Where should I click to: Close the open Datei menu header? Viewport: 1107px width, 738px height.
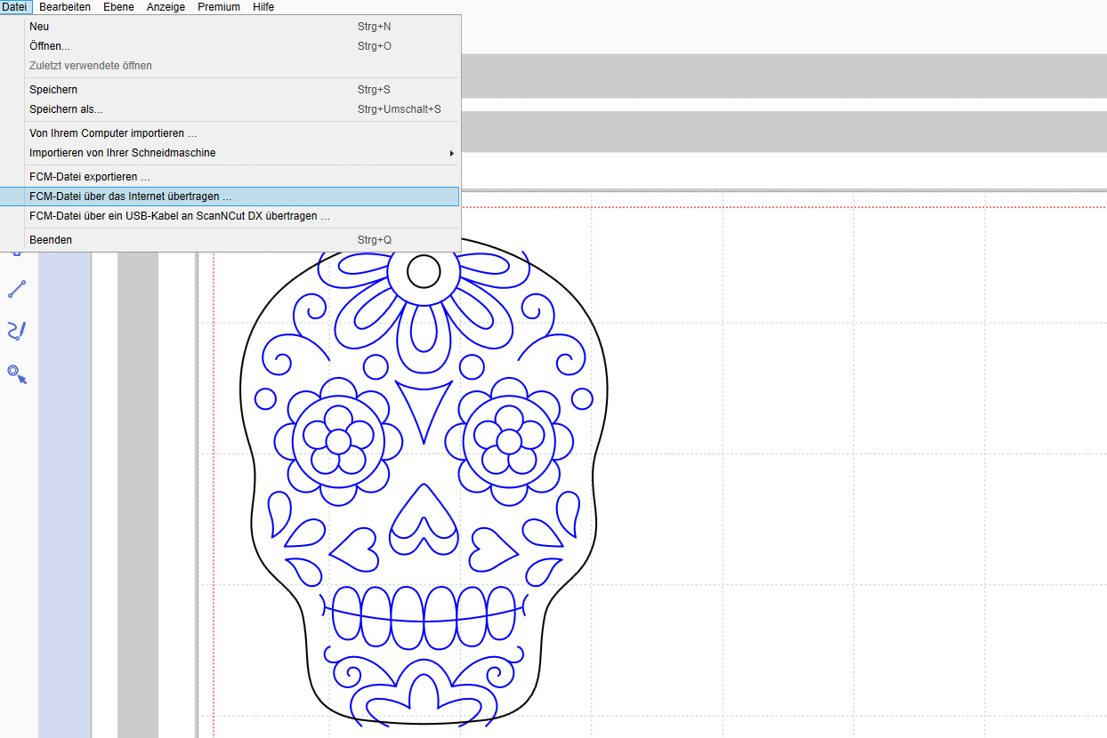click(x=14, y=7)
